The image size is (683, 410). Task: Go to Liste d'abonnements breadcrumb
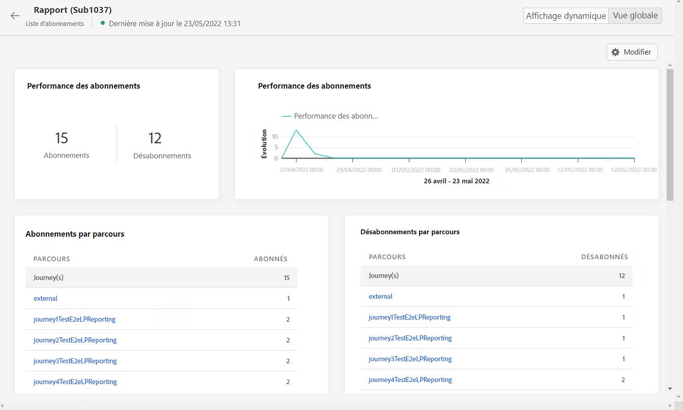55,24
